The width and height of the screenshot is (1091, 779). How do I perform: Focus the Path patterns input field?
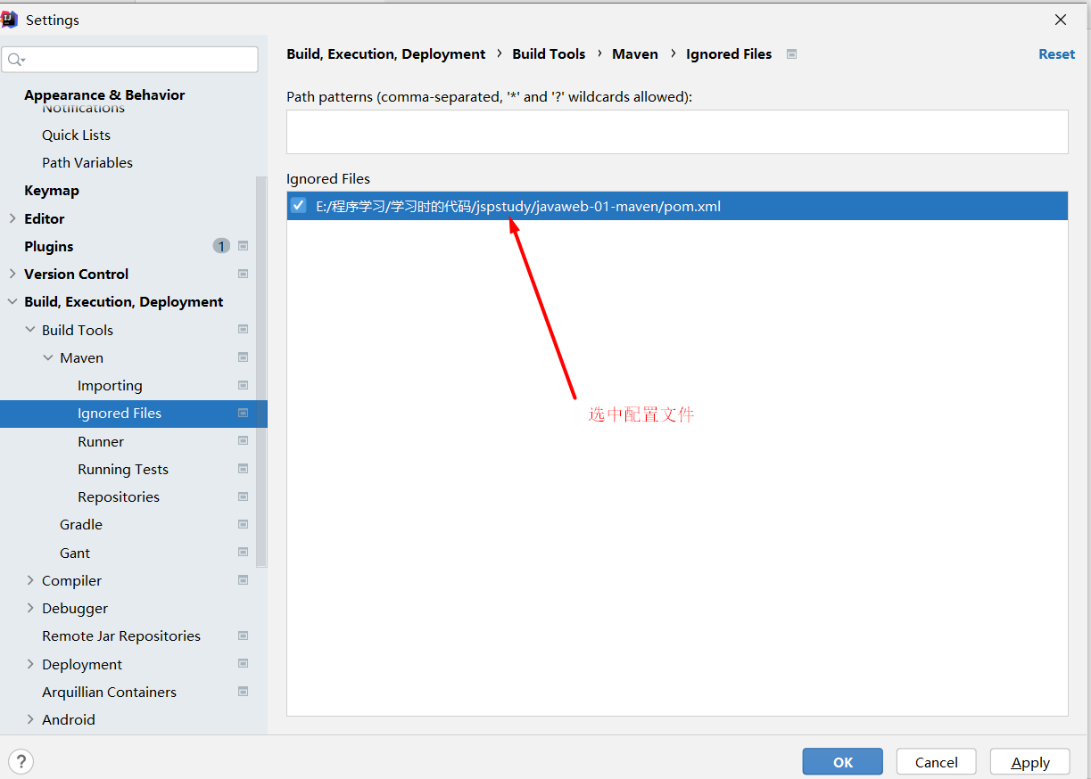tap(677, 132)
